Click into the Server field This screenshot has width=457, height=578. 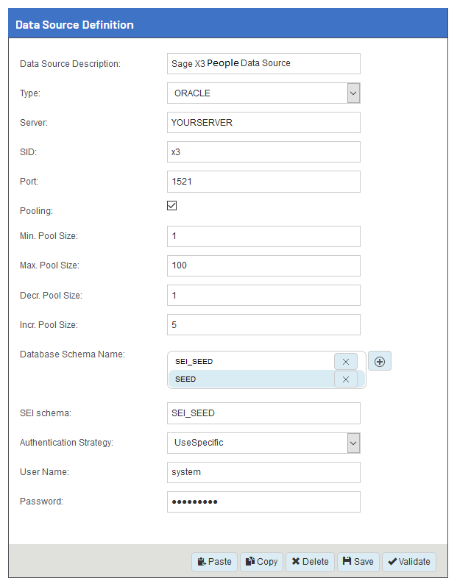263,122
